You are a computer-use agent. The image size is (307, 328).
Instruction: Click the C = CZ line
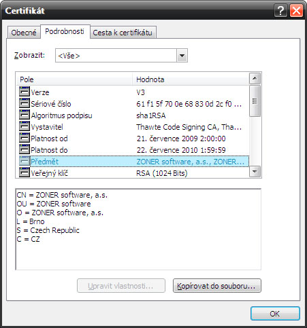(28, 239)
